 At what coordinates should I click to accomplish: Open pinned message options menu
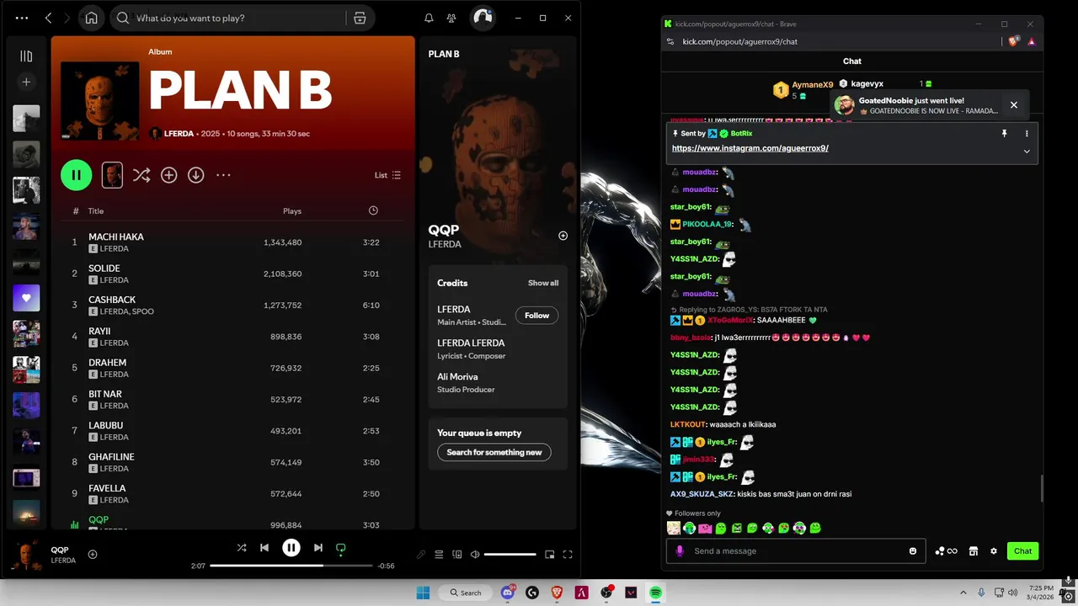click(x=1027, y=134)
